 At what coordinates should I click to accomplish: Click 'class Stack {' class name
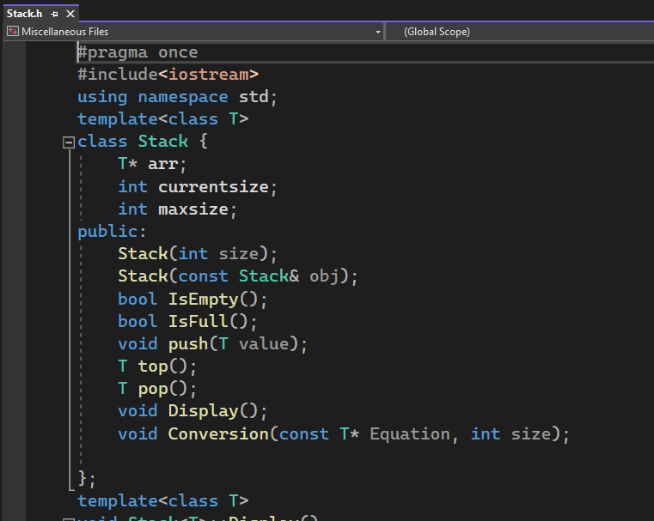coord(163,142)
